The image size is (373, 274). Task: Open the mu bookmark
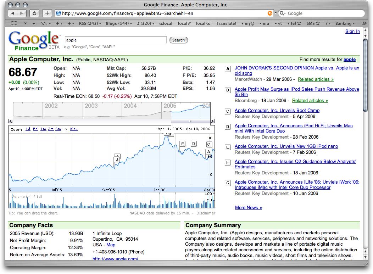(x=264, y=23)
